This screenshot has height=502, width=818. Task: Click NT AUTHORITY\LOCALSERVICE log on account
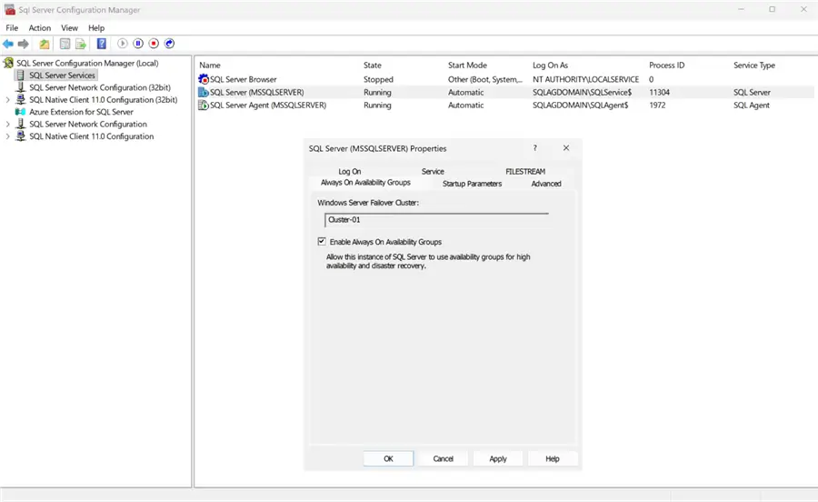coord(585,79)
